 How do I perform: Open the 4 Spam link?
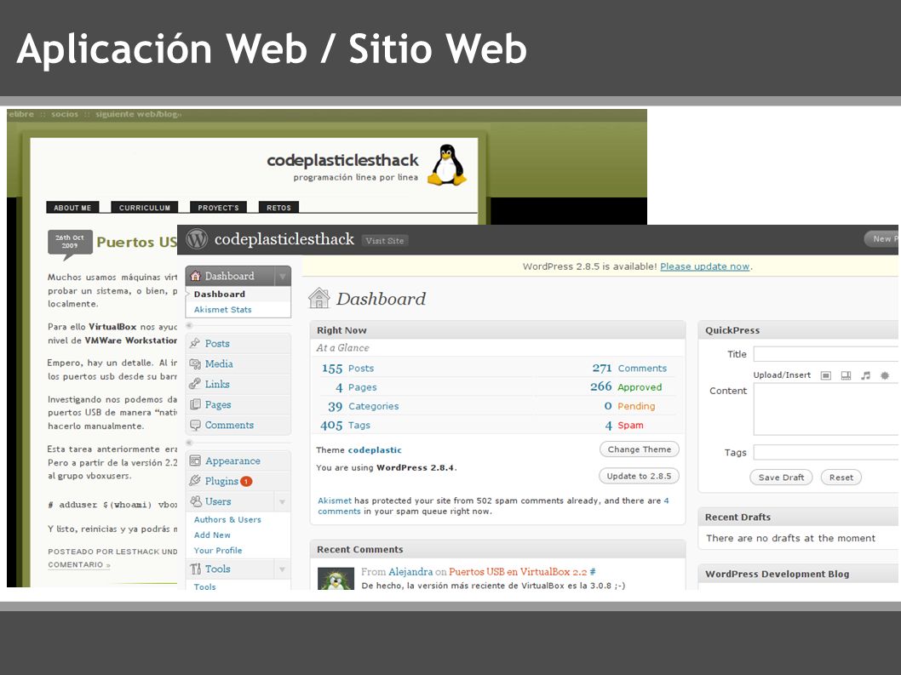pyautogui.click(x=624, y=425)
